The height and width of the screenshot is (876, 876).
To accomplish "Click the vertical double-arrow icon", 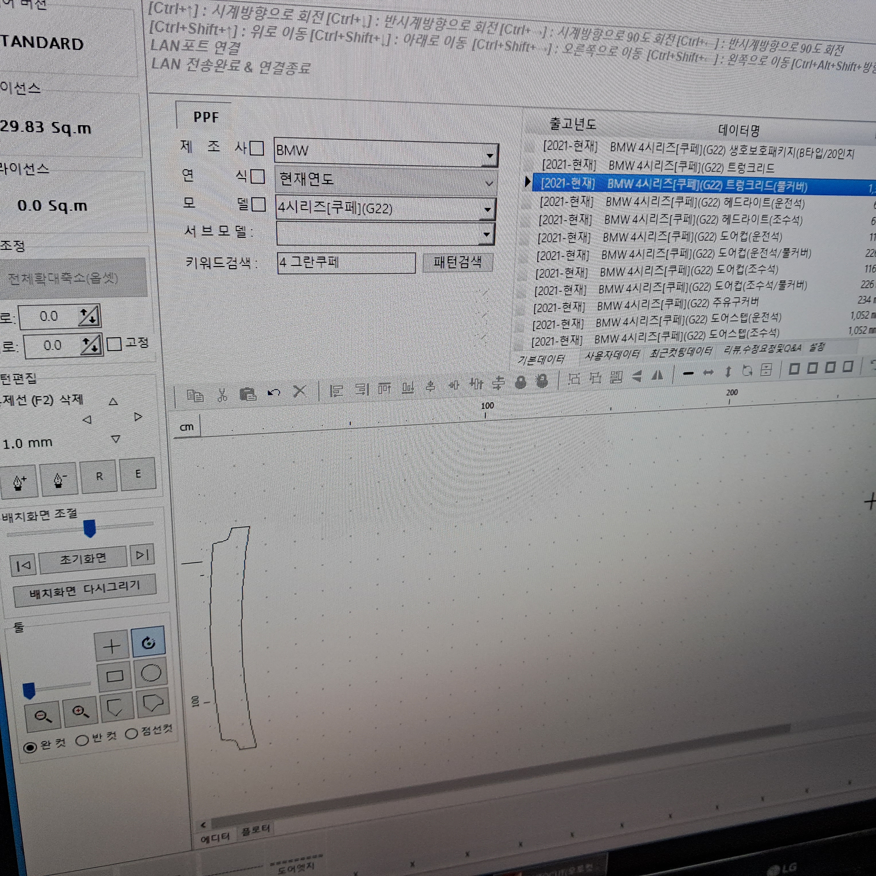I will point(728,372).
